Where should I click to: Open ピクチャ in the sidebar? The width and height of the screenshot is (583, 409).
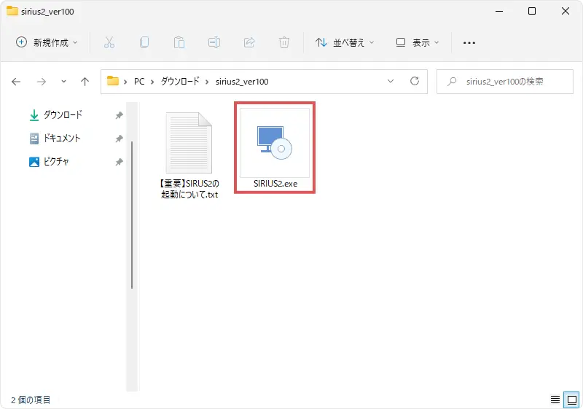[x=56, y=161]
